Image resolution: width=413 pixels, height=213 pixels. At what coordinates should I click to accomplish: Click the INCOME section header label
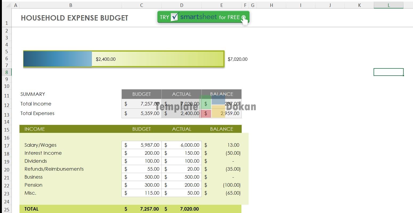[35, 129]
